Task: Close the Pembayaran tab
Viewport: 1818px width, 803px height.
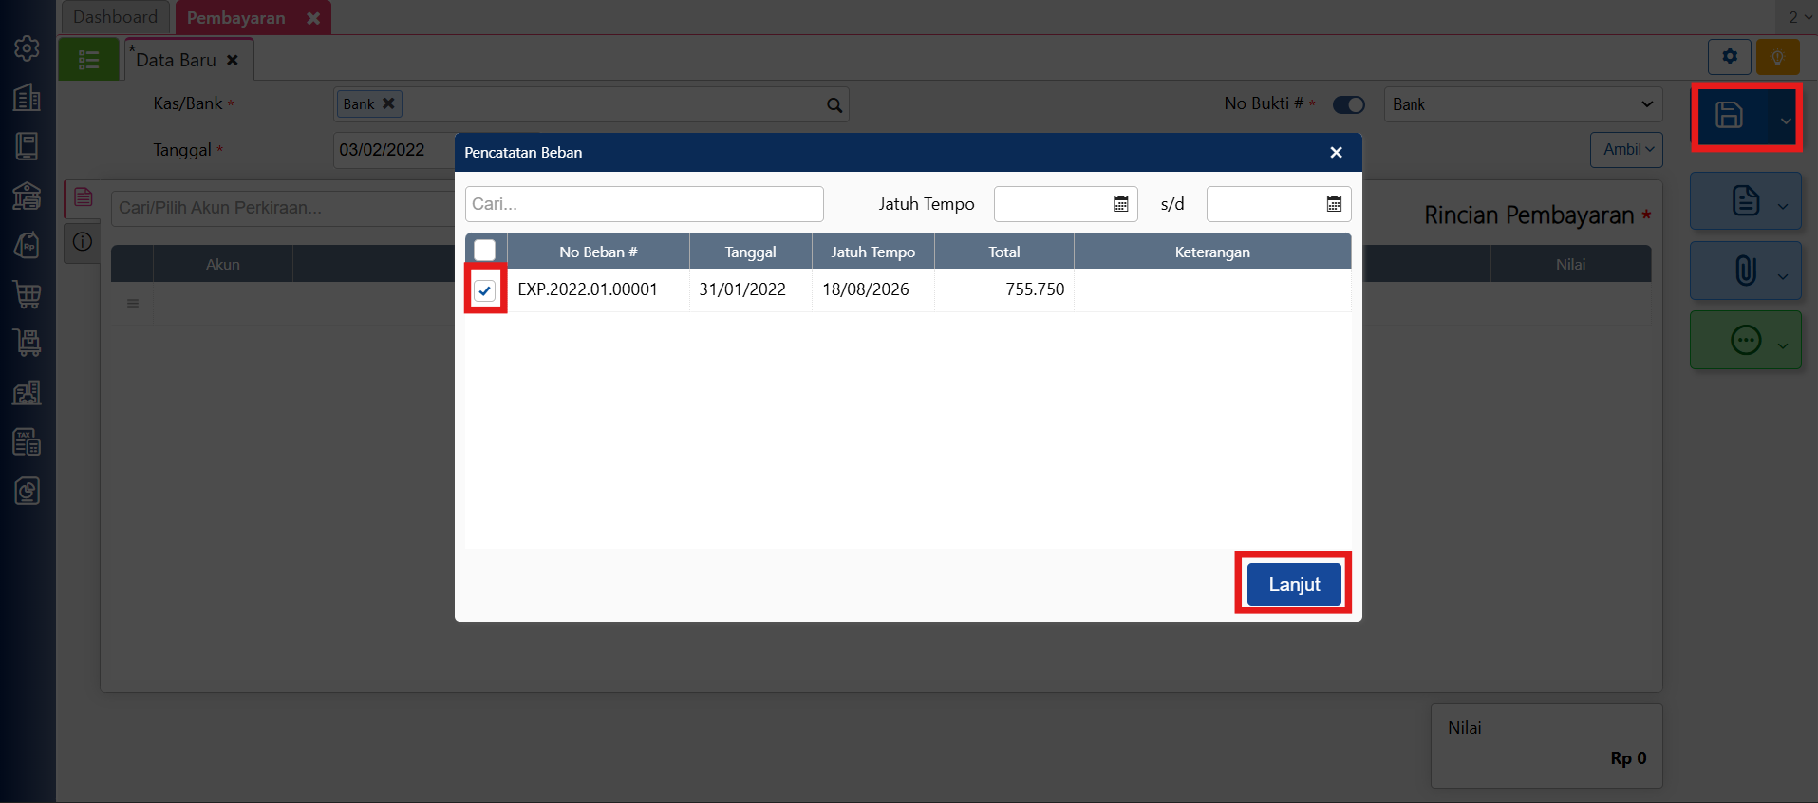Action: [x=313, y=18]
